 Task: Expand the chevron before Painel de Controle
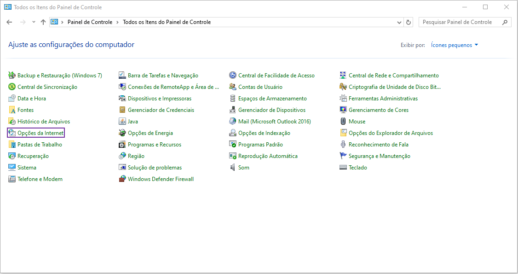click(x=62, y=22)
